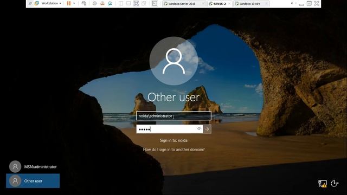347x195 pixels.
Task: Close the SRV16-2 tab
Action: 229,4
